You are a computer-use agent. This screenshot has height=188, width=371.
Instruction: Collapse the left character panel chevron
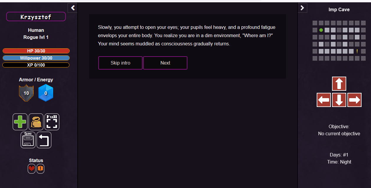[x=73, y=8]
